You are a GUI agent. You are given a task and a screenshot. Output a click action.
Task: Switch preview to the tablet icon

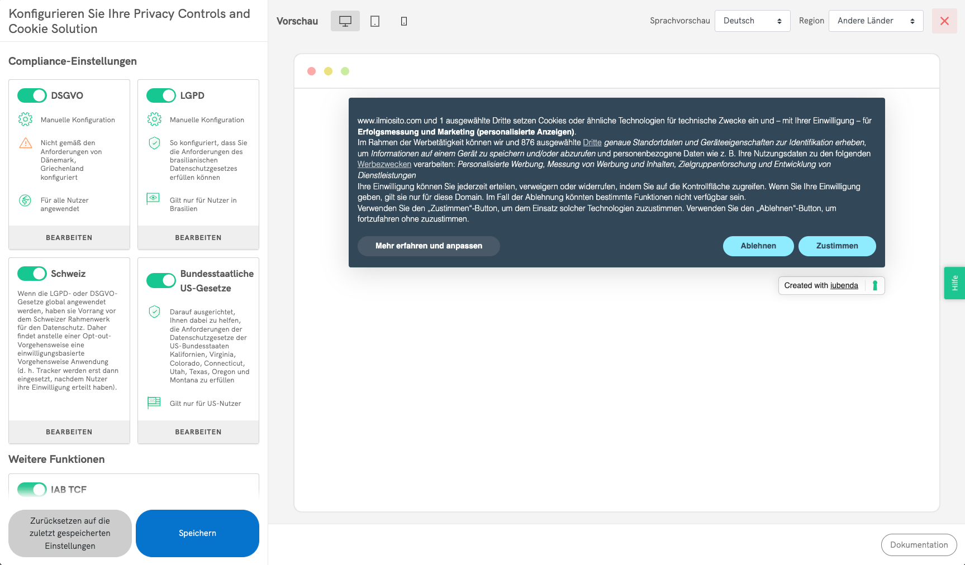point(374,21)
